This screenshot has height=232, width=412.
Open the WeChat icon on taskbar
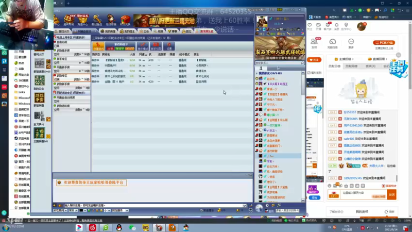(132, 227)
